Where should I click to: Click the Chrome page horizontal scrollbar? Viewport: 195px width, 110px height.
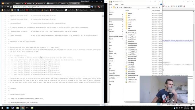(51, 105)
